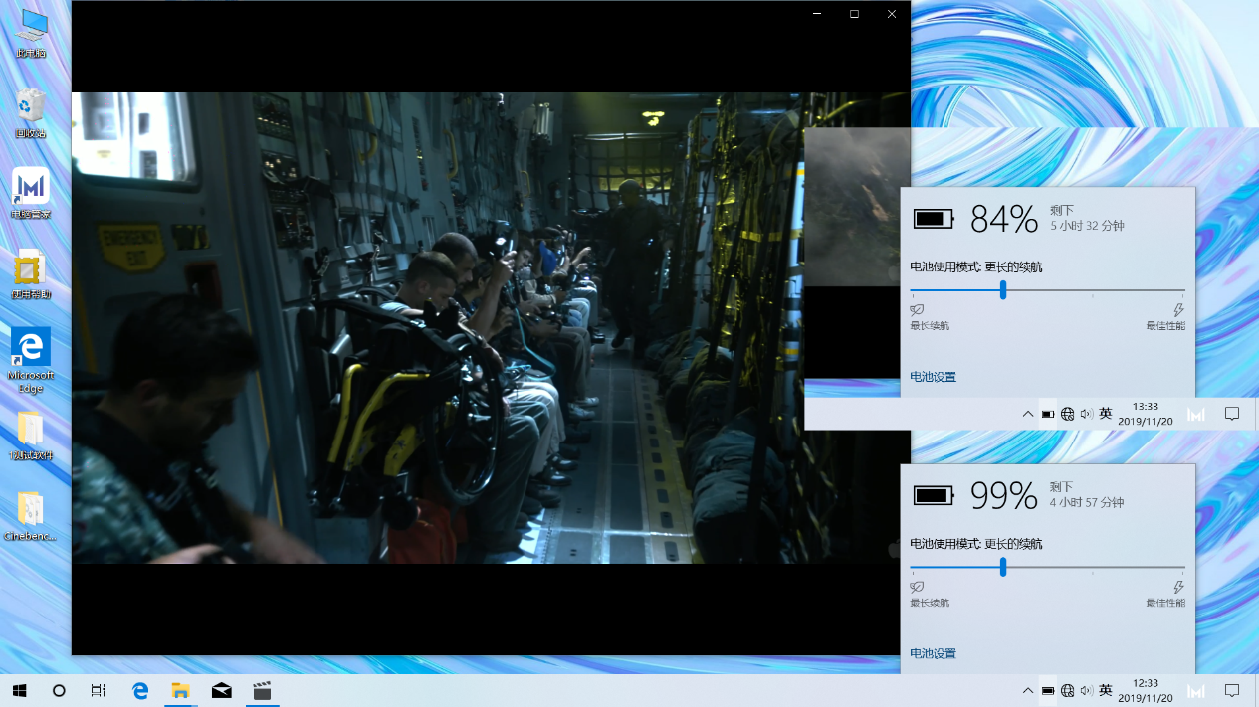The image size is (1259, 707).
Task: Open the 使用帮助 desktop icon
Action: point(31,275)
